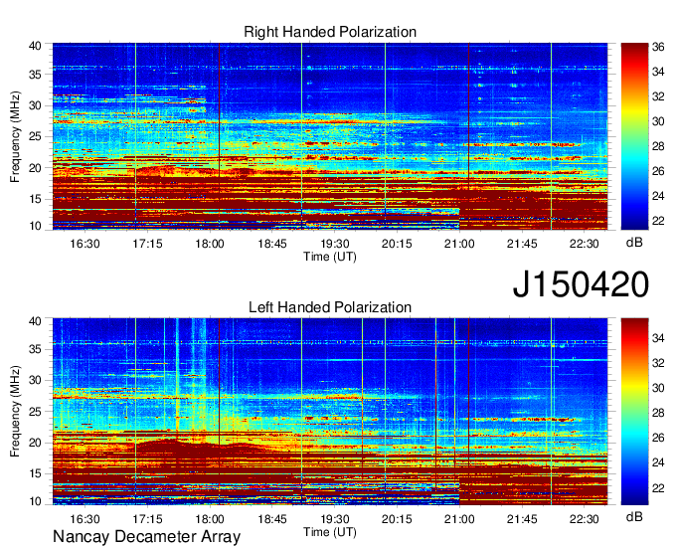
Task: Click the 20:15 time tick on Left Handed plot
Action: (397, 519)
